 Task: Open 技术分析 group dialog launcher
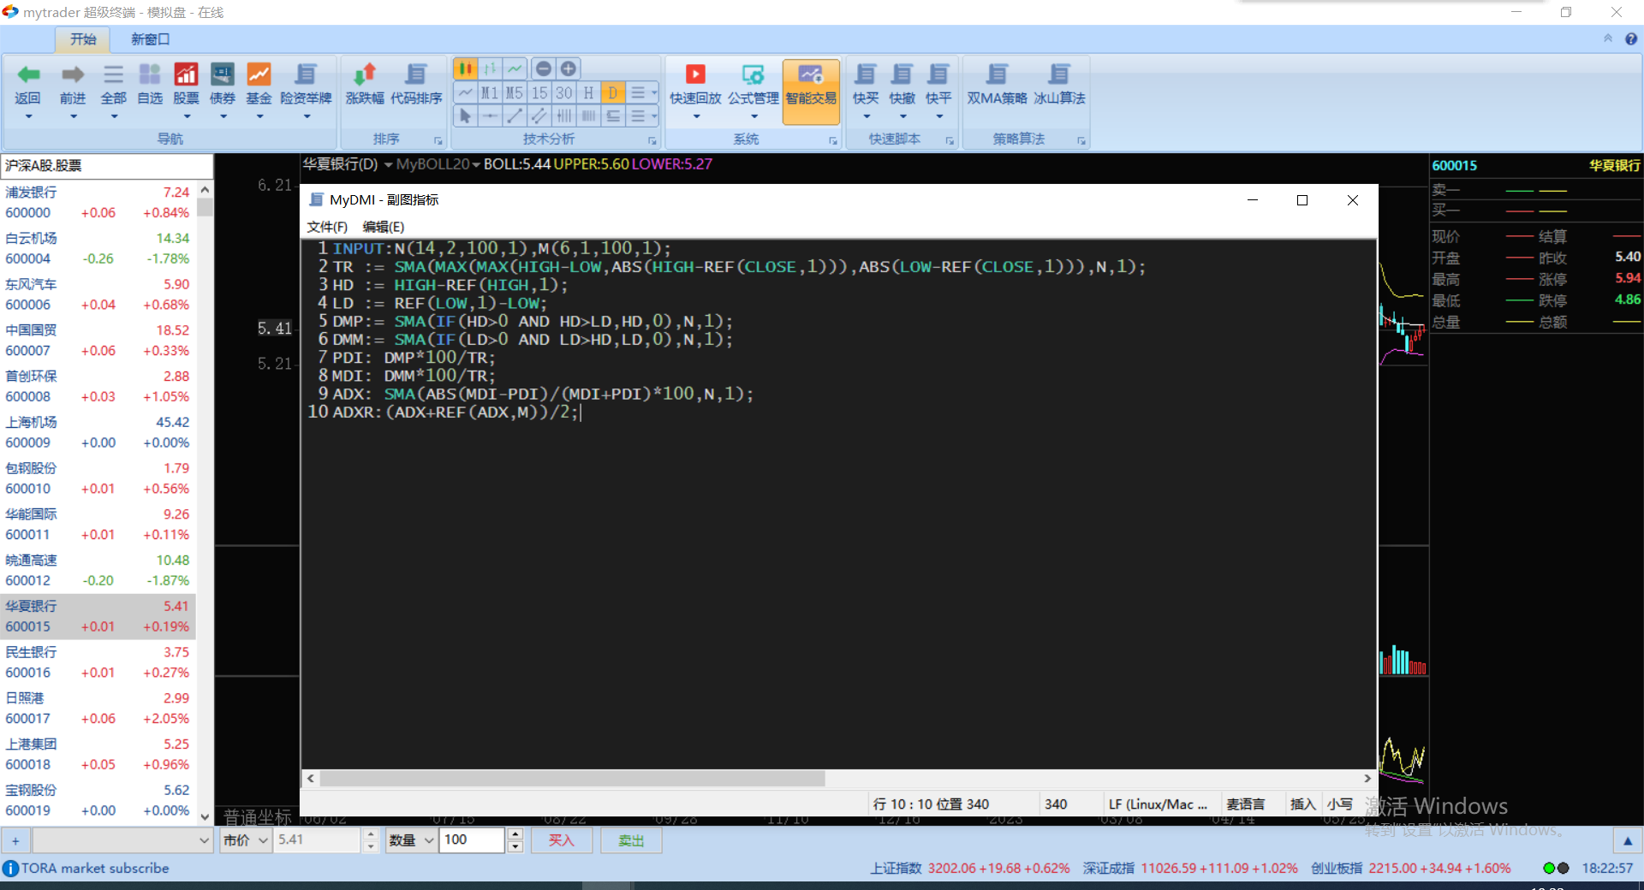coord(652,140)
